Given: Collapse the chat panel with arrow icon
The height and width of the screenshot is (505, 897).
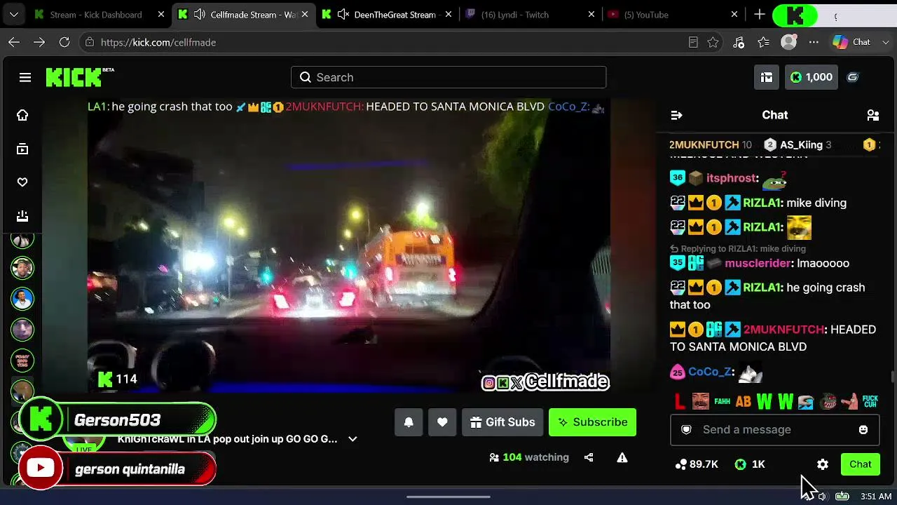Looking at the screenshot, I should pyautogui.click(x=676, y=115).
